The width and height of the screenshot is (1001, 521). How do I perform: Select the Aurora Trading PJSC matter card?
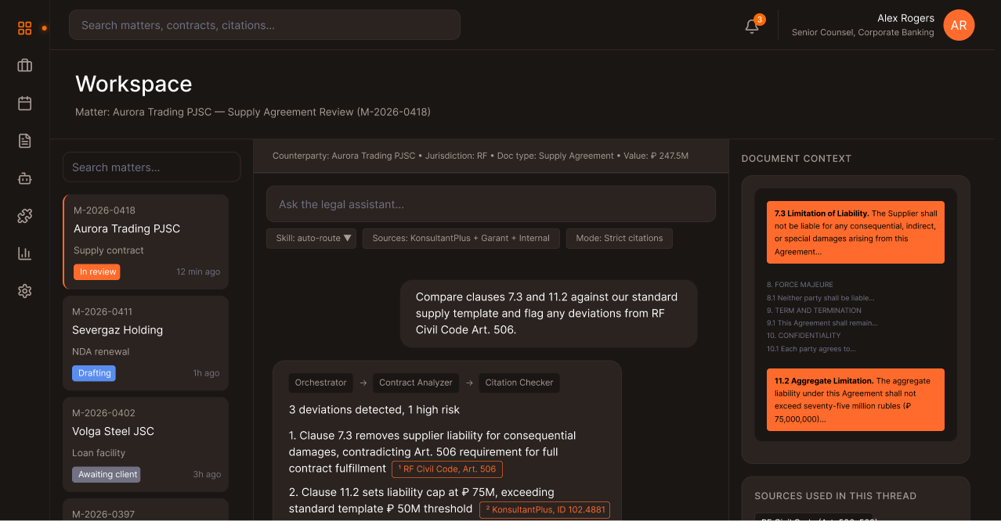tap(146, 242)
